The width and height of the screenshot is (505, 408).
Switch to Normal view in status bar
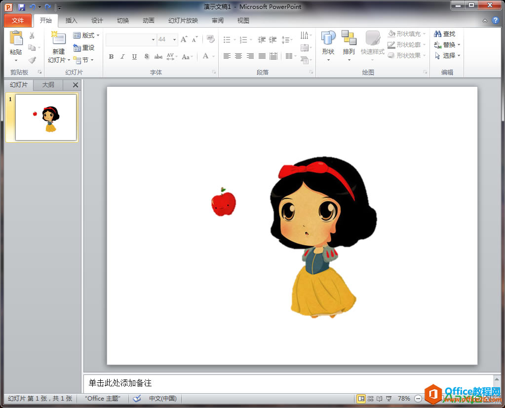pos(361,399)
